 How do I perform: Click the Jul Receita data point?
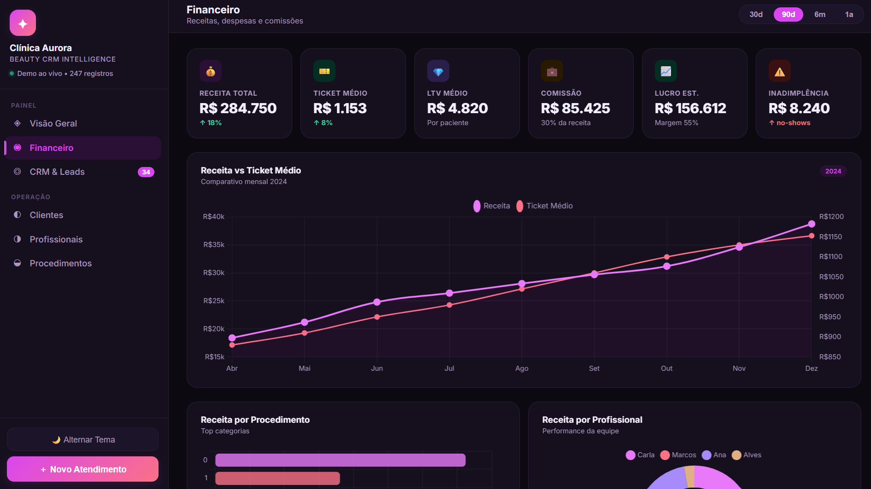449,293
